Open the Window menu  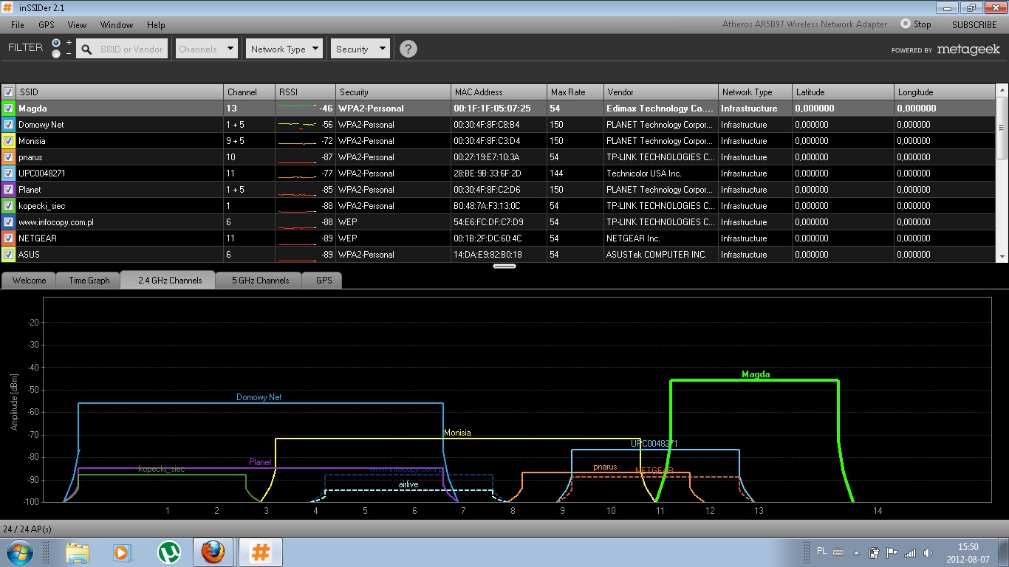117,24
